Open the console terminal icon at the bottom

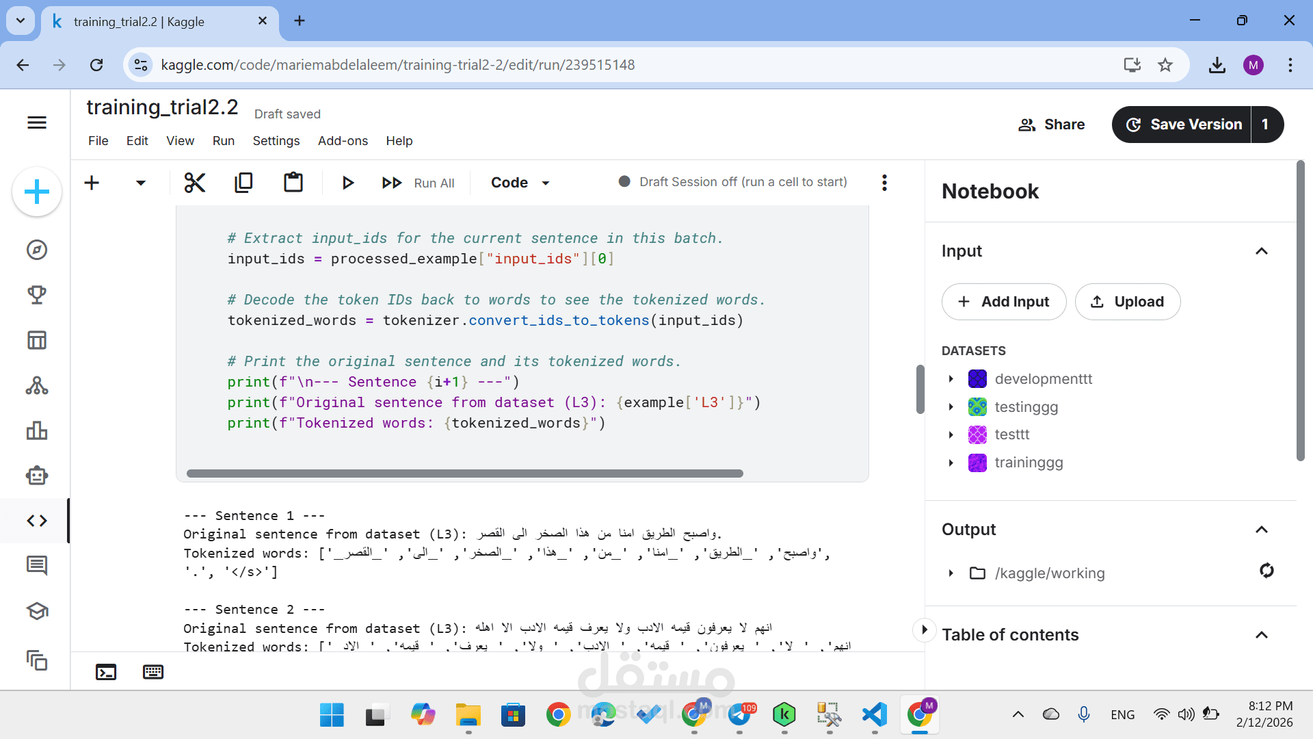106,672
